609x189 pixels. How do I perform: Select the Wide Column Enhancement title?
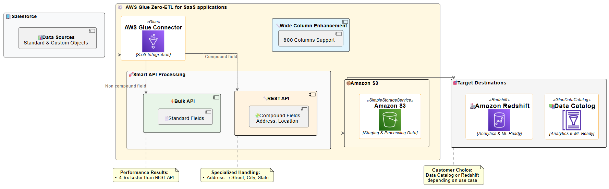tap(313, 26)
